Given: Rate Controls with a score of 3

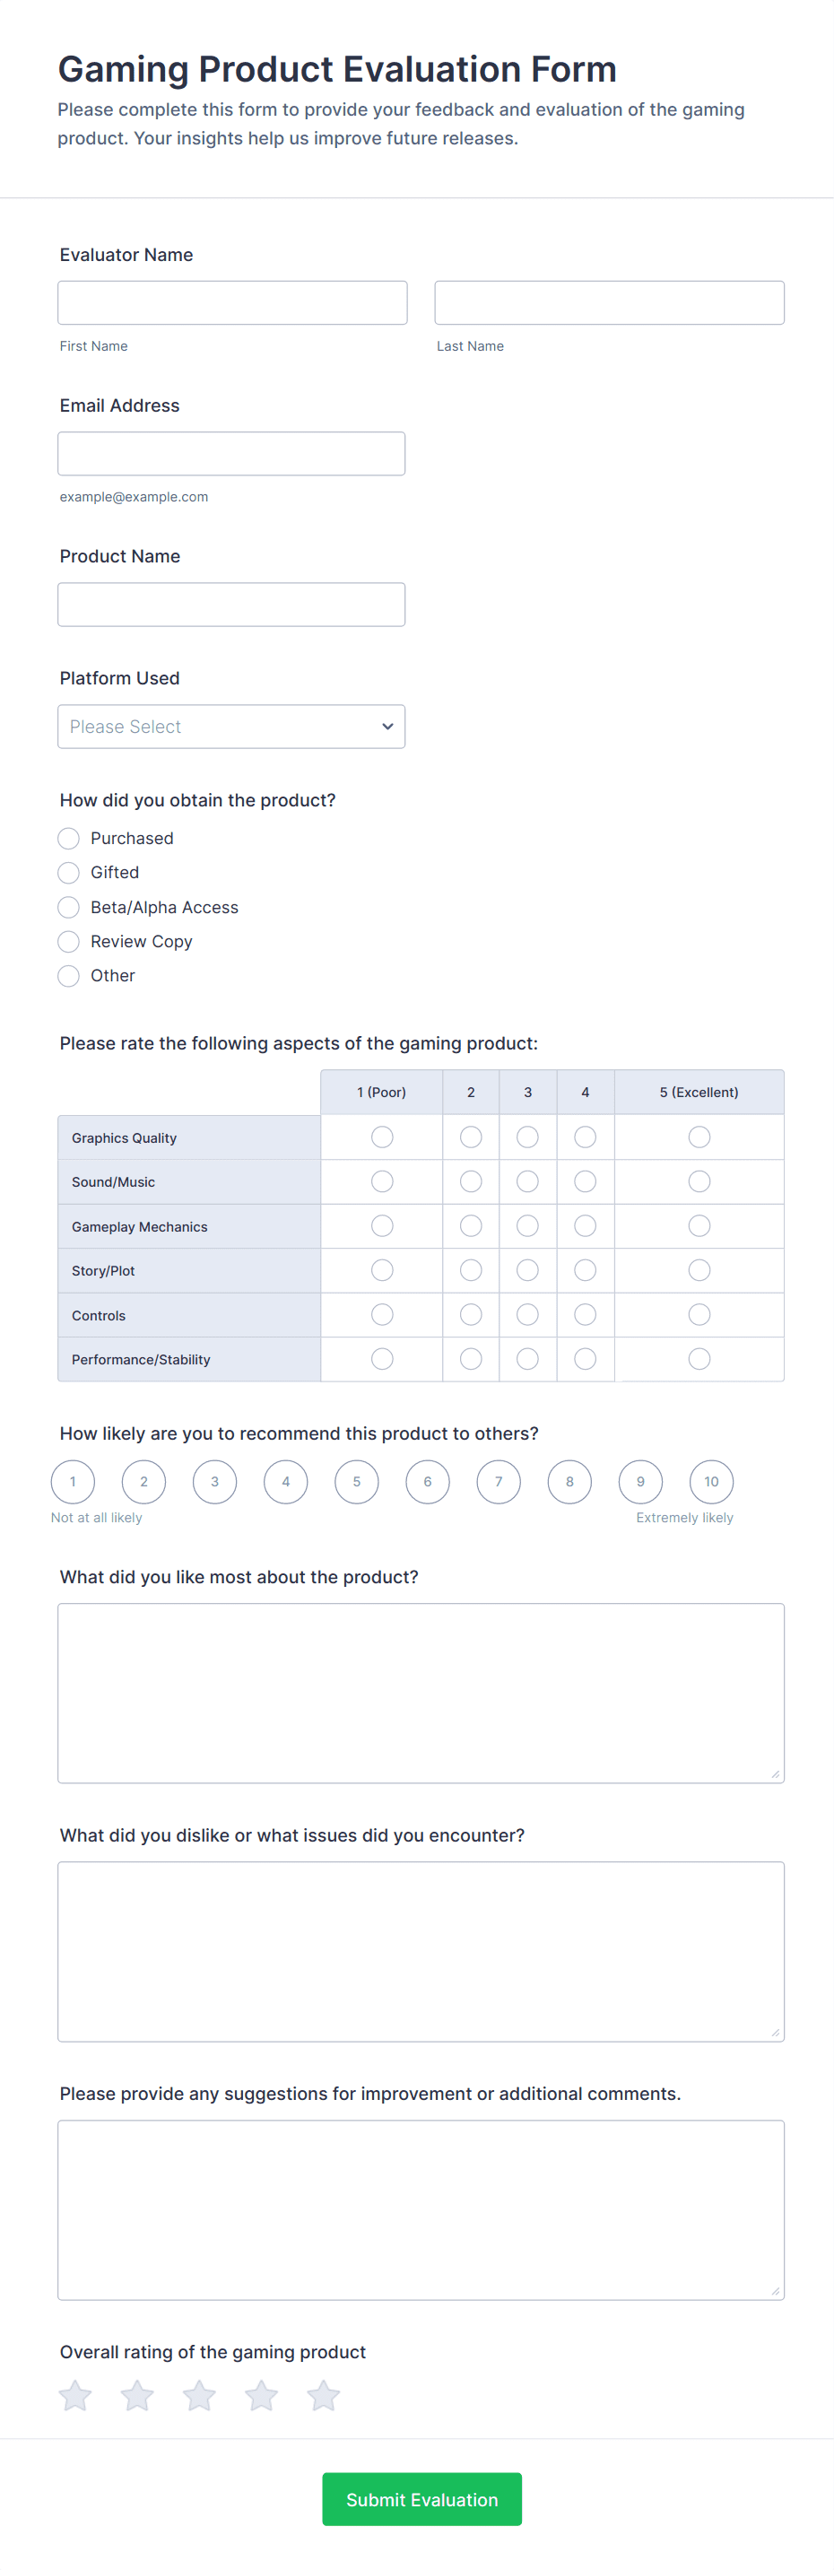Looking at the screenshot, I should point(527,1315).
